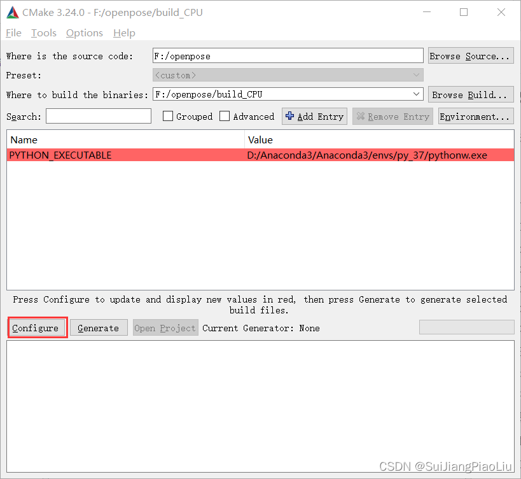Click the Name column header
Screen dimensions: 521x479
click(x=125, y=139)
